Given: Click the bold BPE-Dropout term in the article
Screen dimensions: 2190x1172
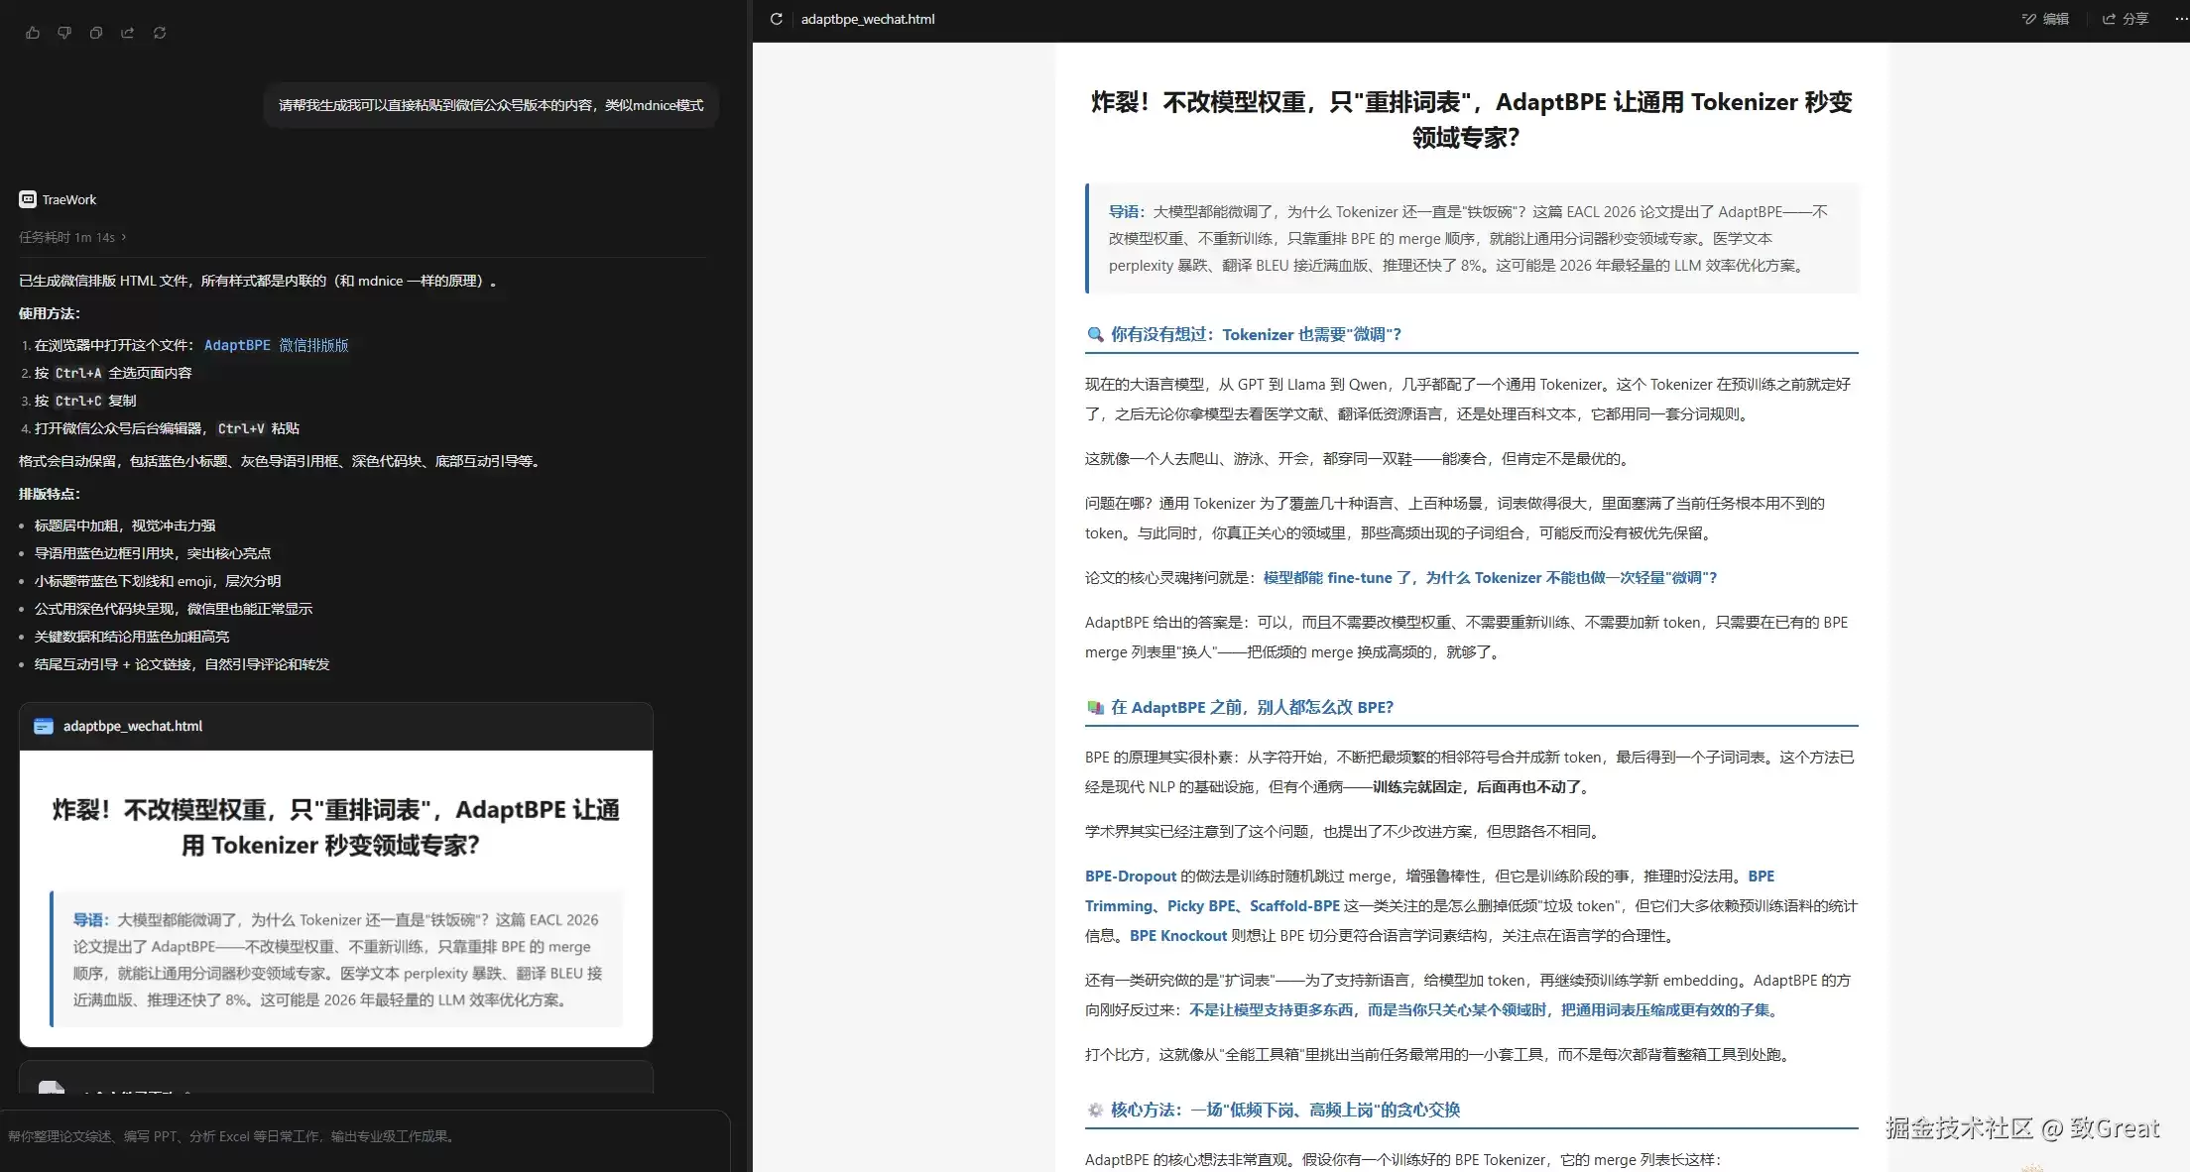Looking at the screenshot, I should point(1131,876).
